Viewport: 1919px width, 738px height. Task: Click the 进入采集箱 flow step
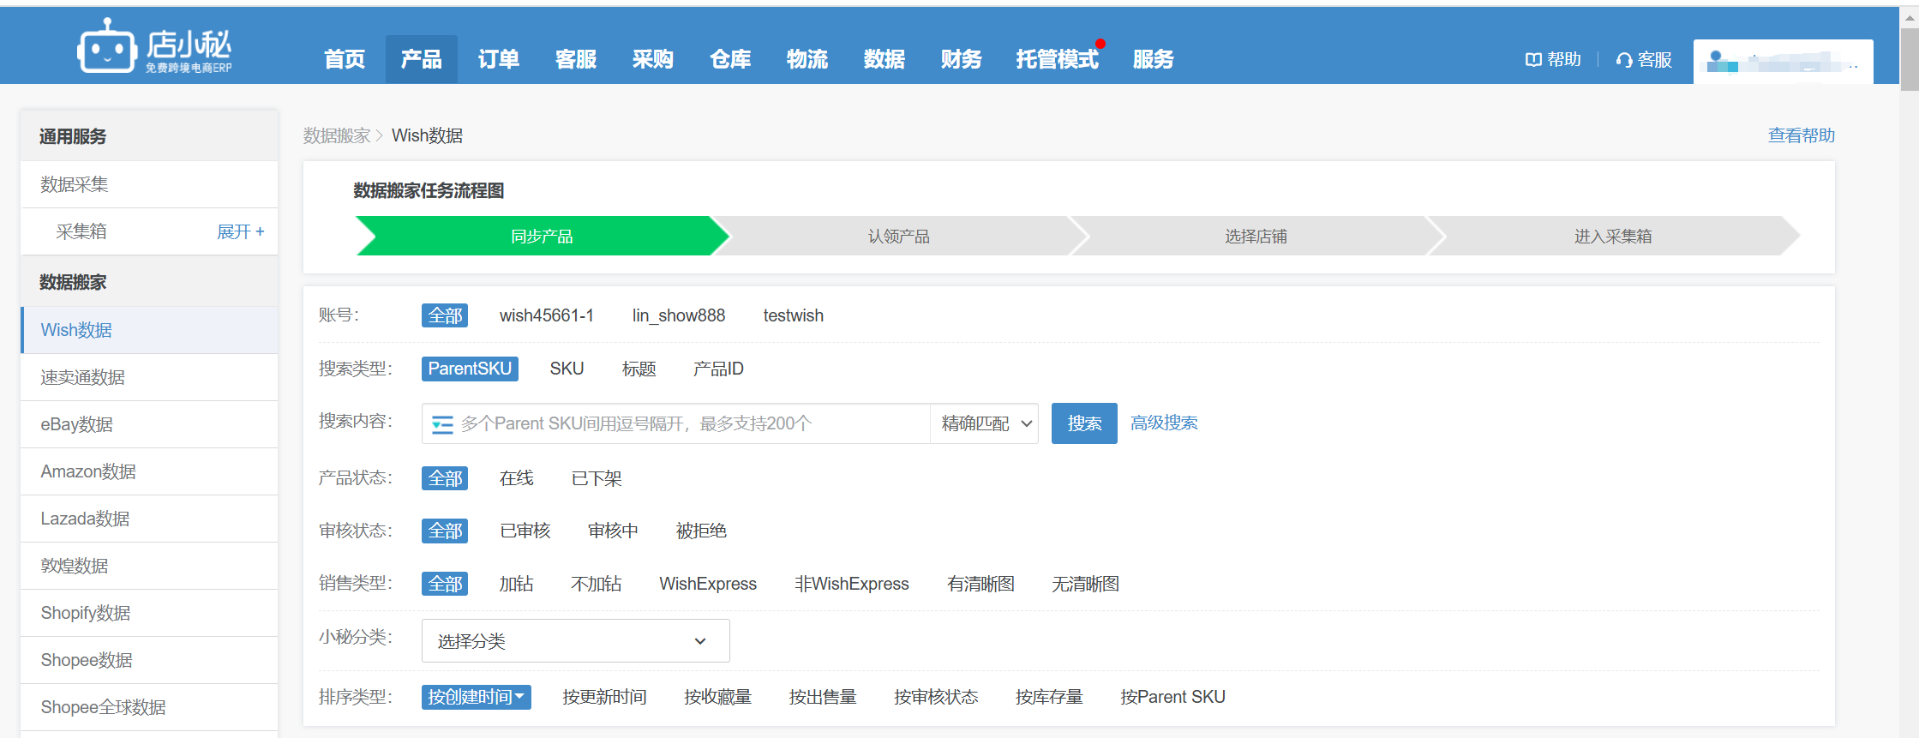pyautogui.click(x=1612, y=236)
